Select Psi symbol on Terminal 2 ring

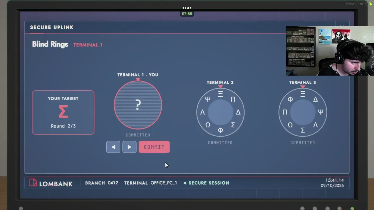tap(207, 99)
